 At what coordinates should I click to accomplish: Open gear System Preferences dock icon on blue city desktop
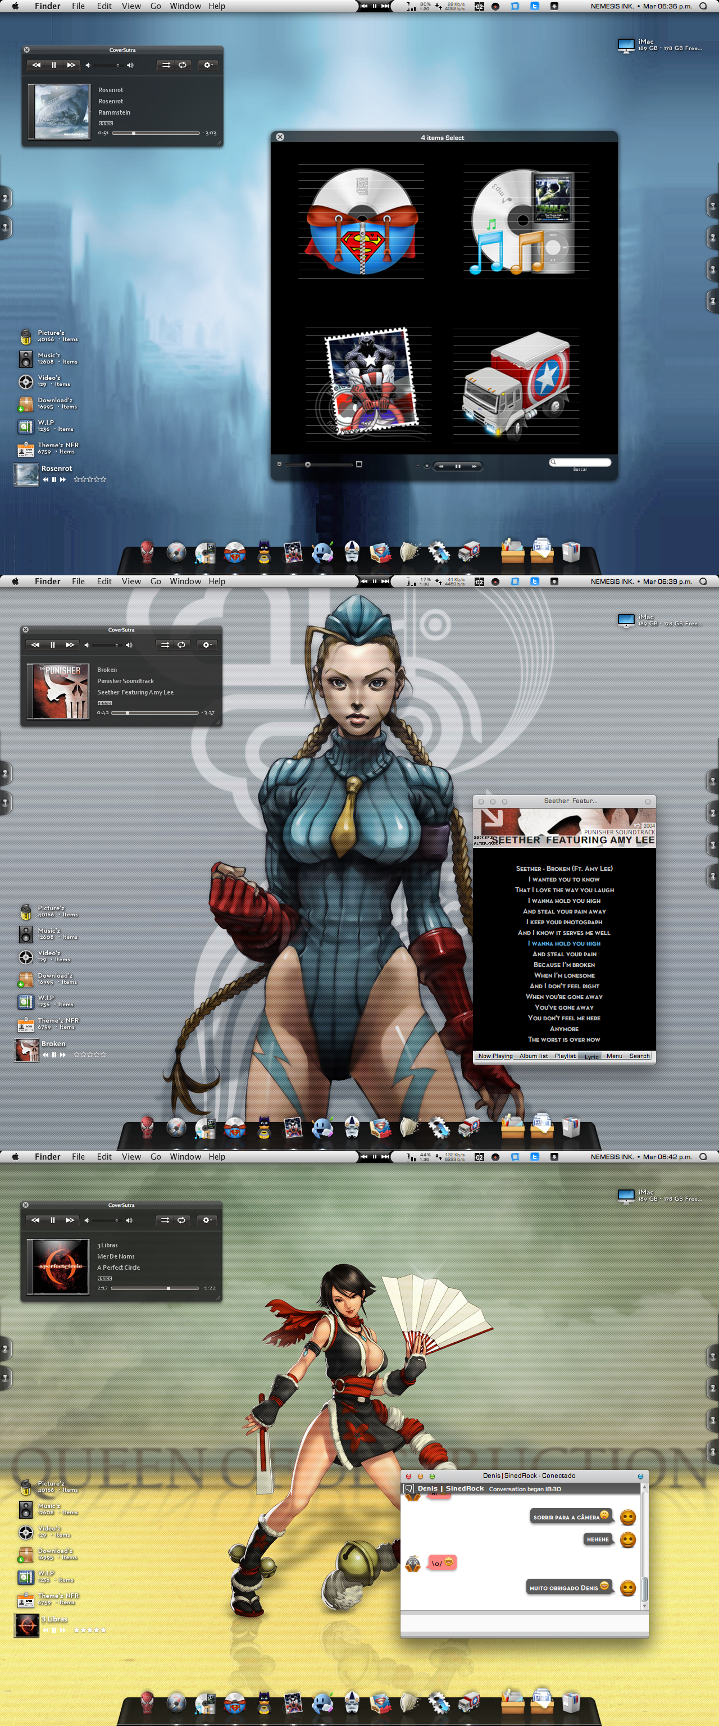tap(439, 552)
